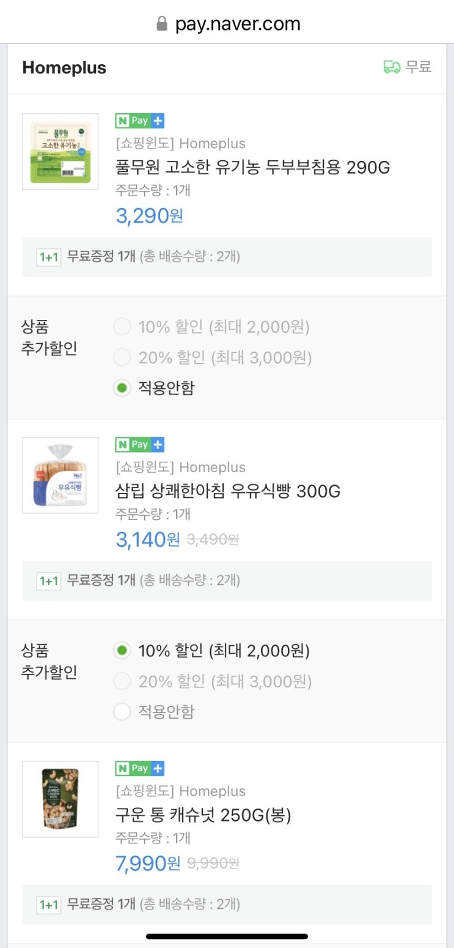Tap the N Pay+ badge above the tofu product
The image size is (454, 948).
[140, 121]
